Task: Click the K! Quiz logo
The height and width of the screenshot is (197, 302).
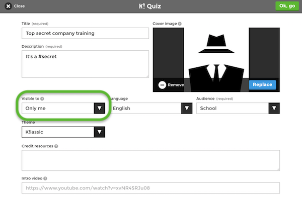Action: pyautogui.click(x=150, y=6)
